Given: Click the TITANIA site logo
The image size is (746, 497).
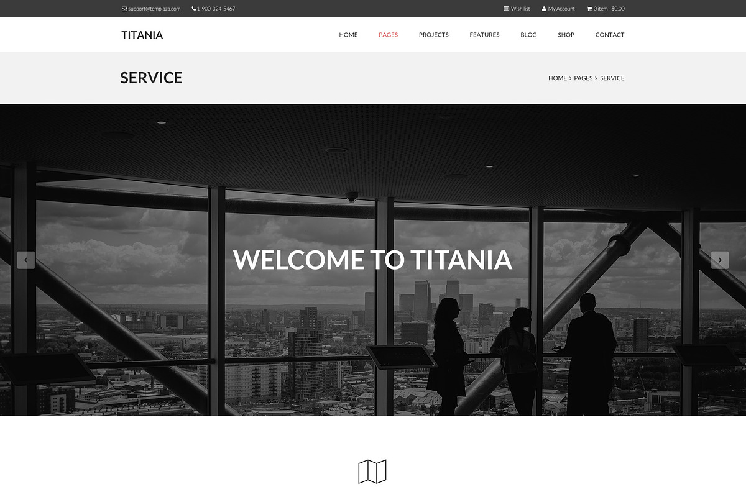Looking at the screenshot, I should point(142,35).
